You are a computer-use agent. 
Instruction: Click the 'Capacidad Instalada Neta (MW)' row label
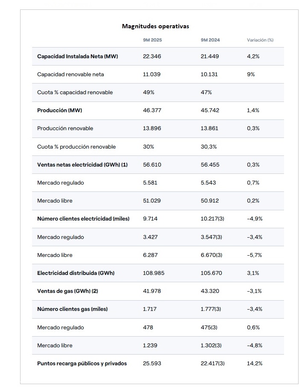pyautogui.click(x=77, y=57)
